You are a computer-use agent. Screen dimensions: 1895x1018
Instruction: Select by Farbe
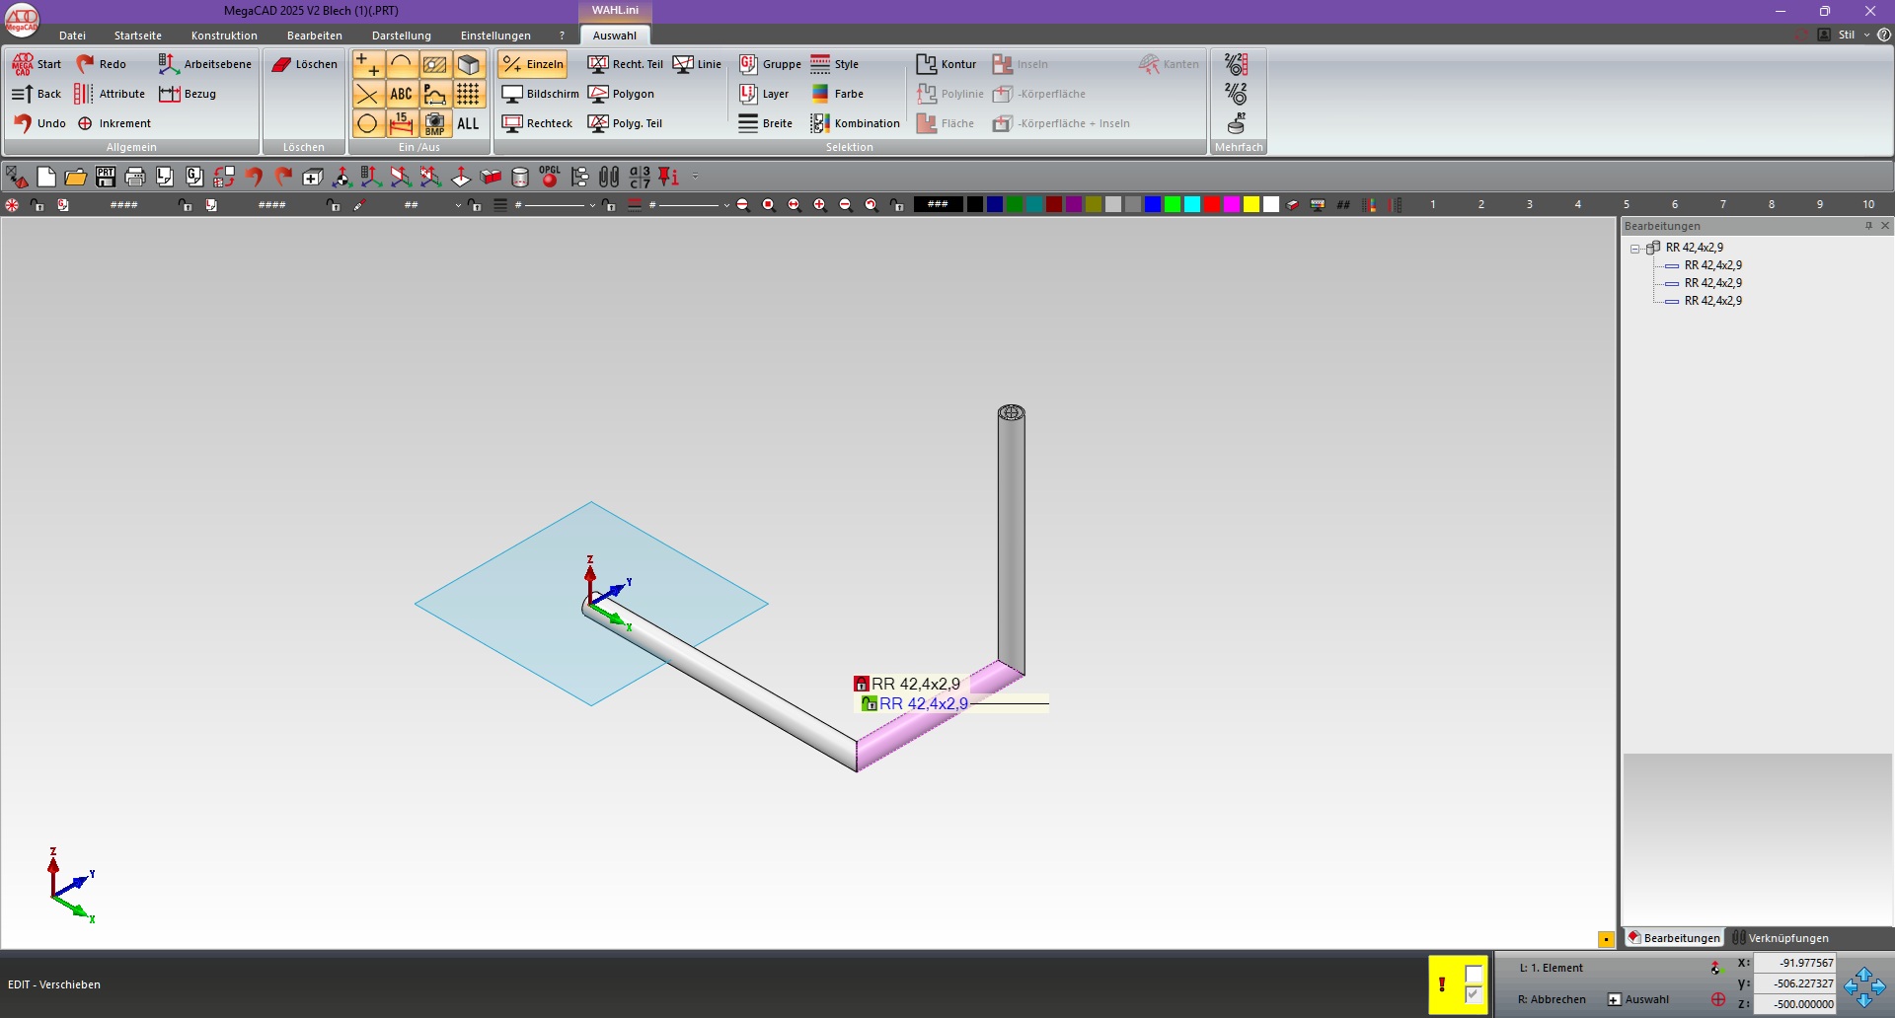[837, 94]
